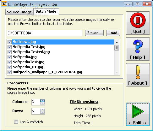Screen dimensions: 153x131
Task: Click the TM application icon in title bar
Action: [x=4, y=4]
